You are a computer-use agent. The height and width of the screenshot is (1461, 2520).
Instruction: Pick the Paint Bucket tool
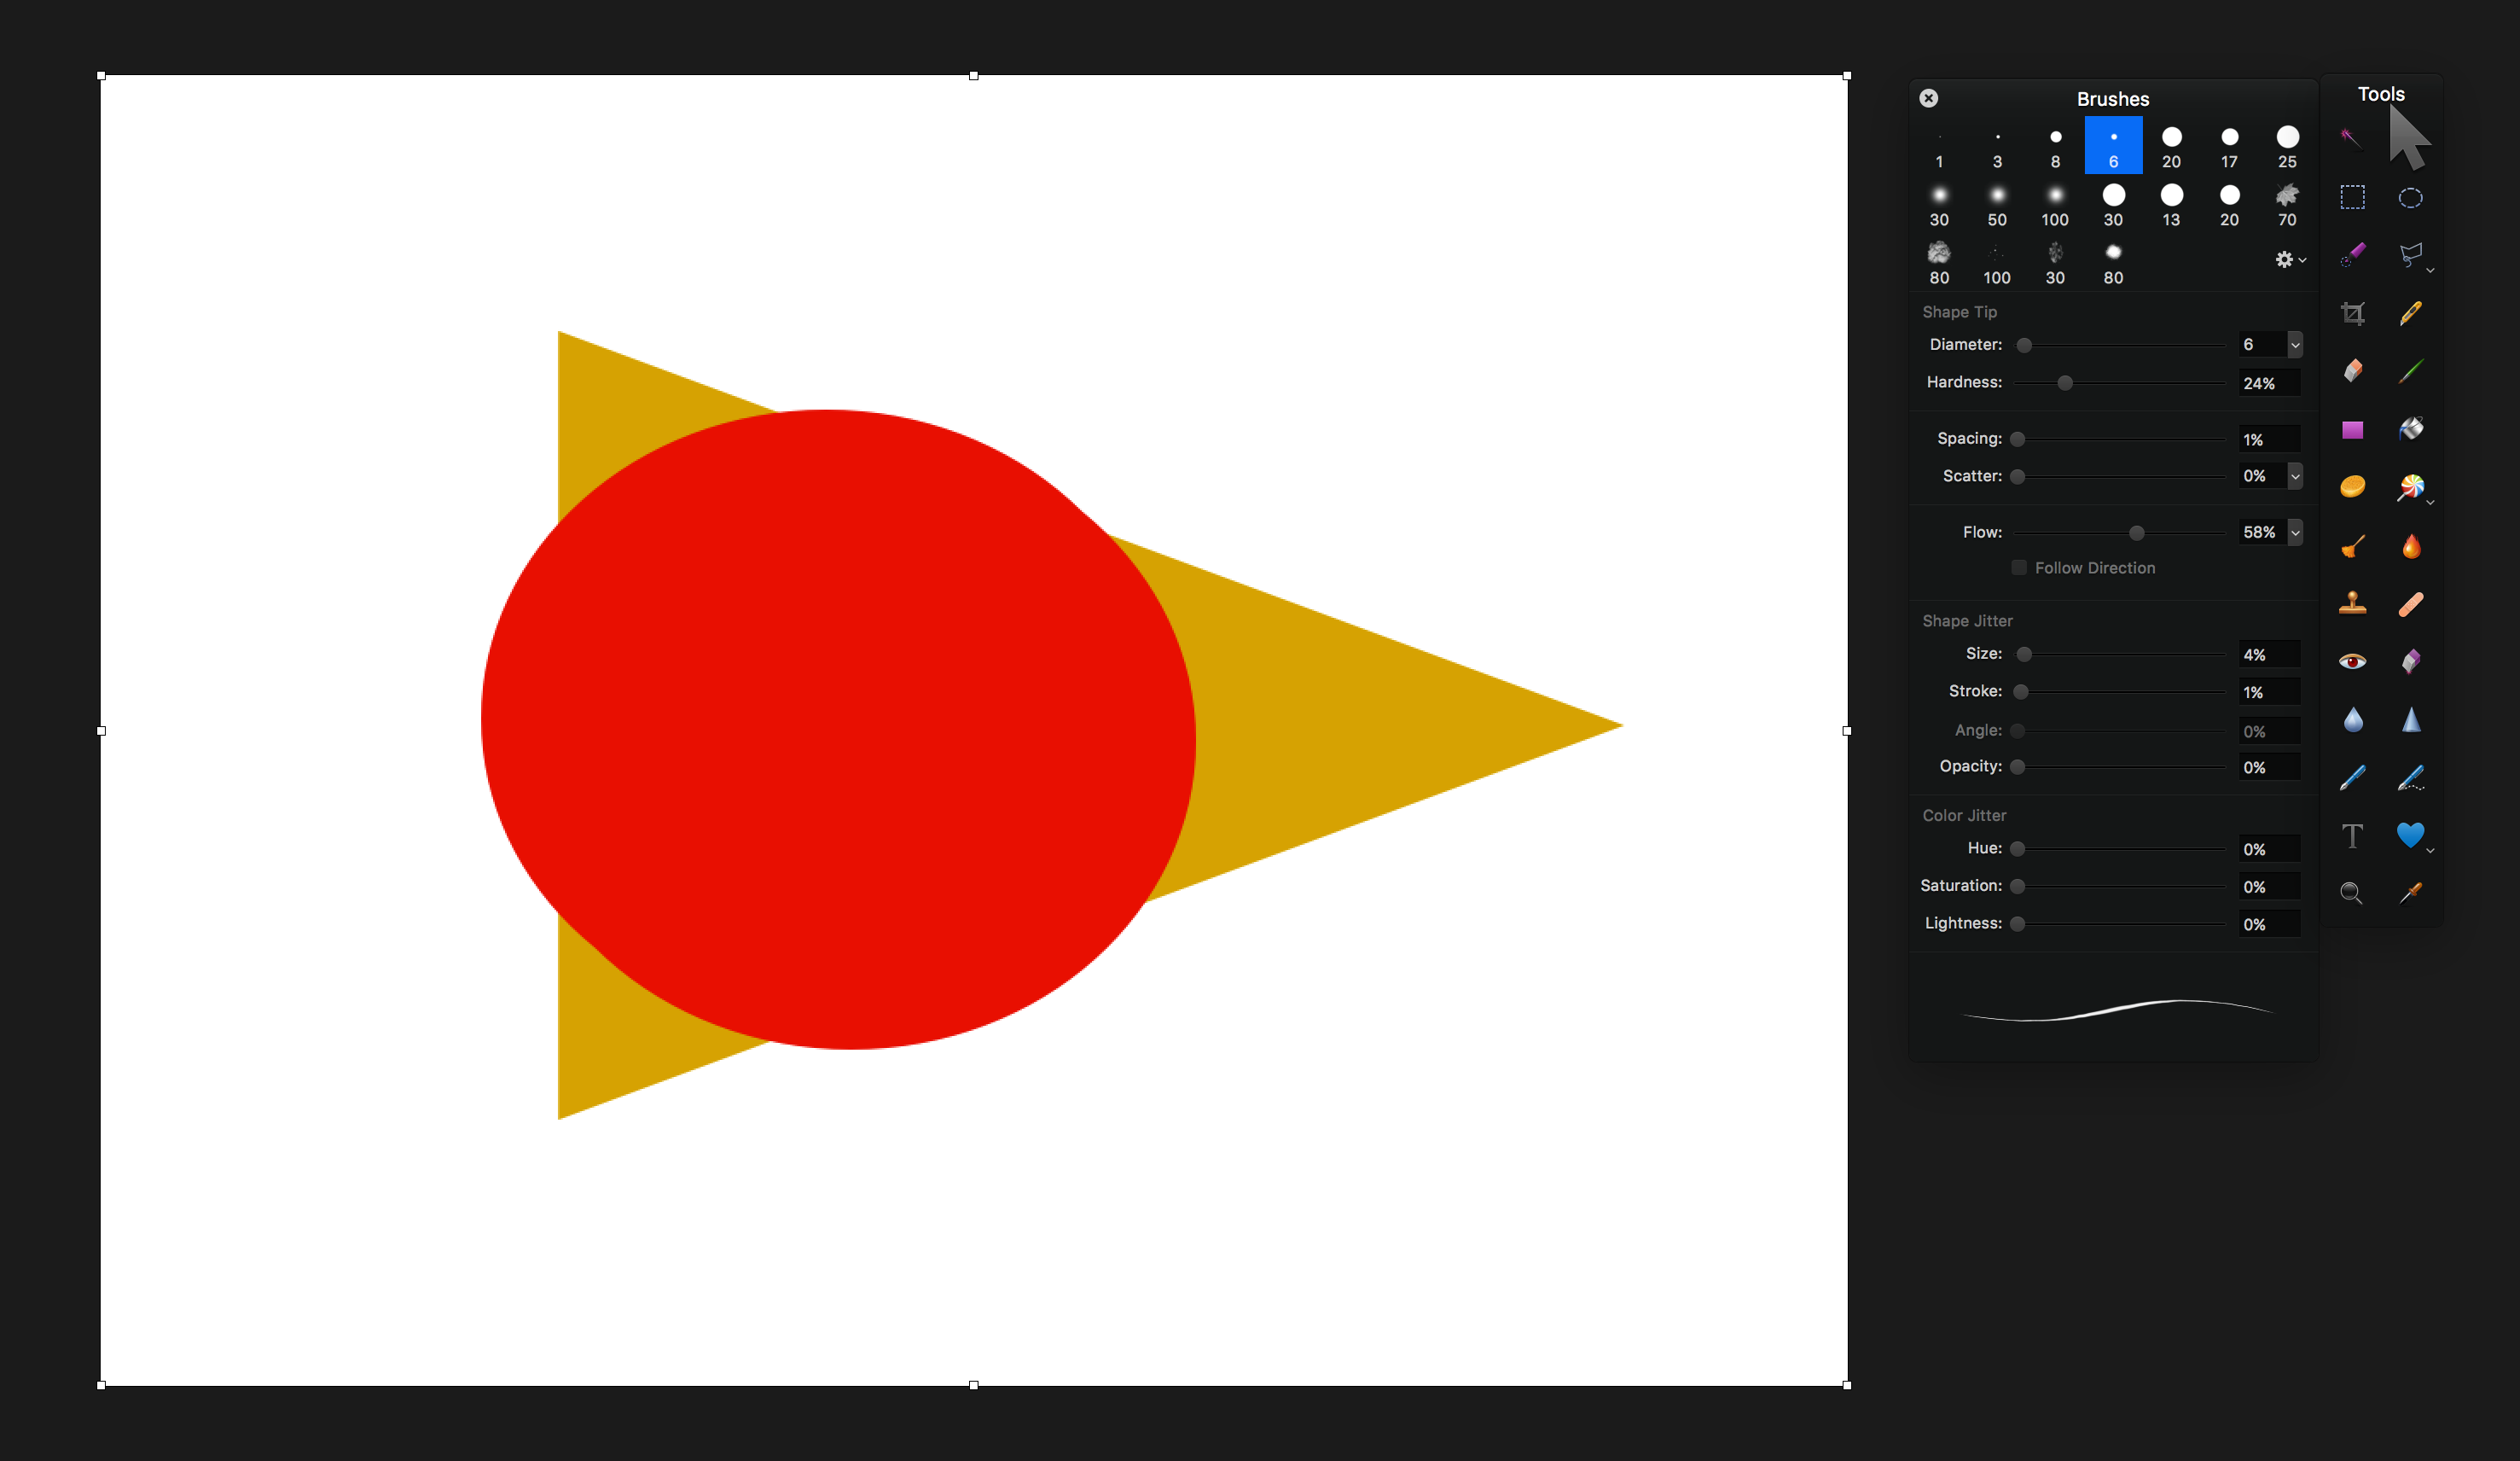click(2410, 429)
